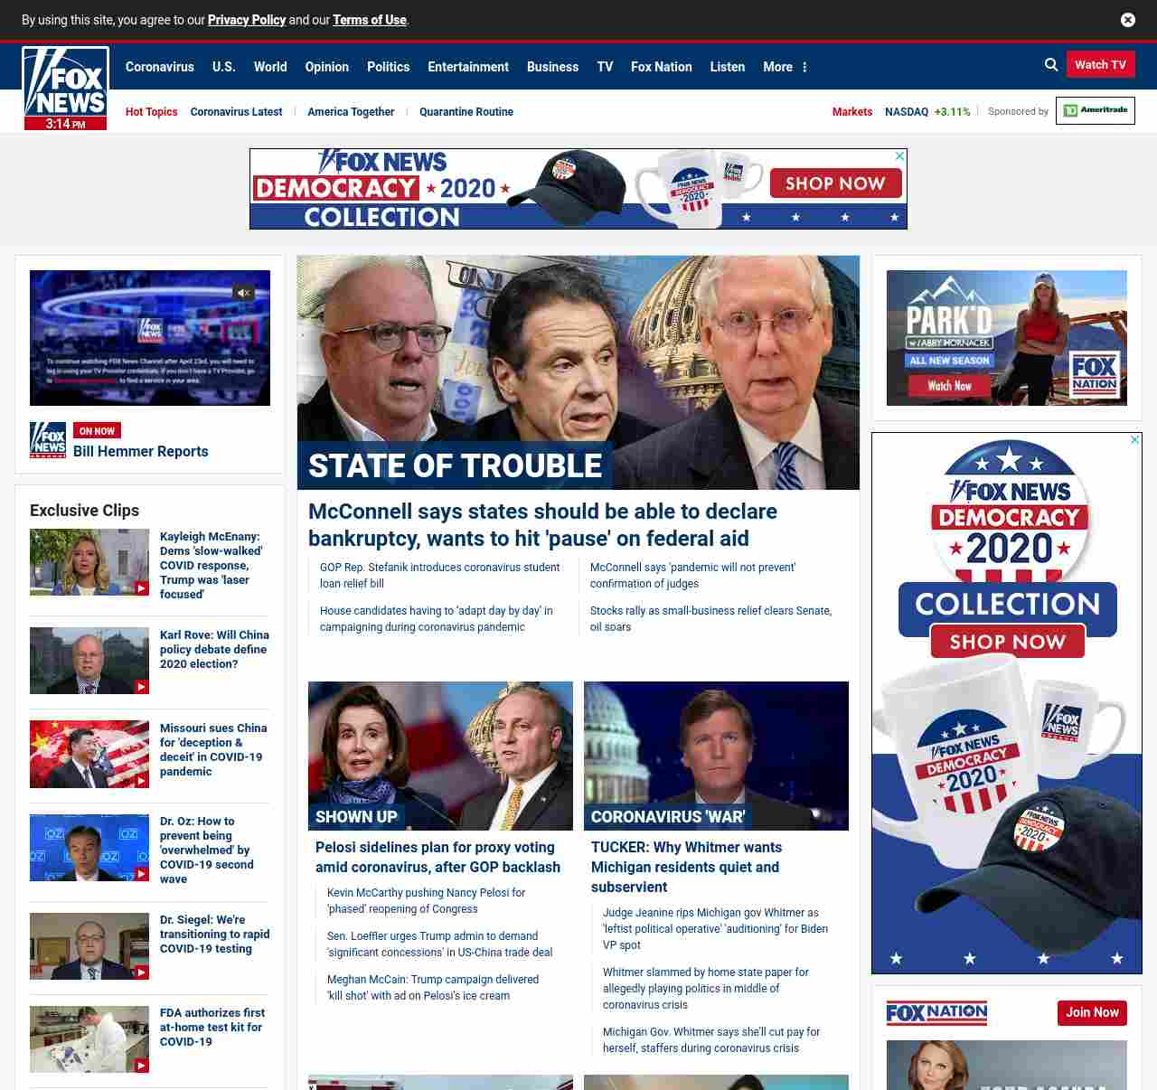
Task: Click Shop Now in the top banner
Action: pyautogui.click(x=835, y=183)
